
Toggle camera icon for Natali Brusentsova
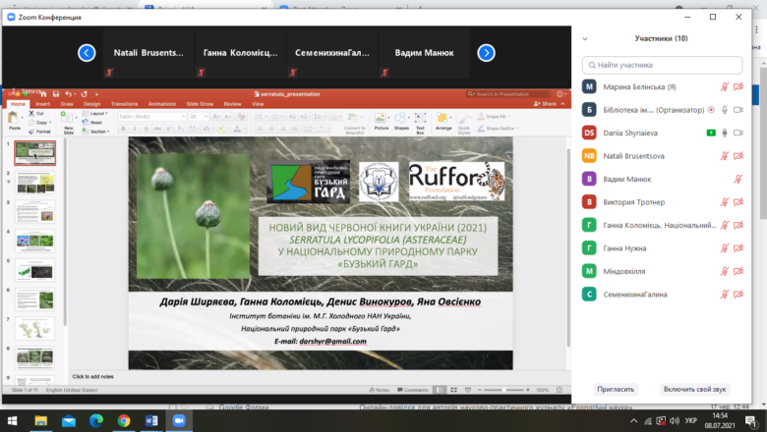738,156
